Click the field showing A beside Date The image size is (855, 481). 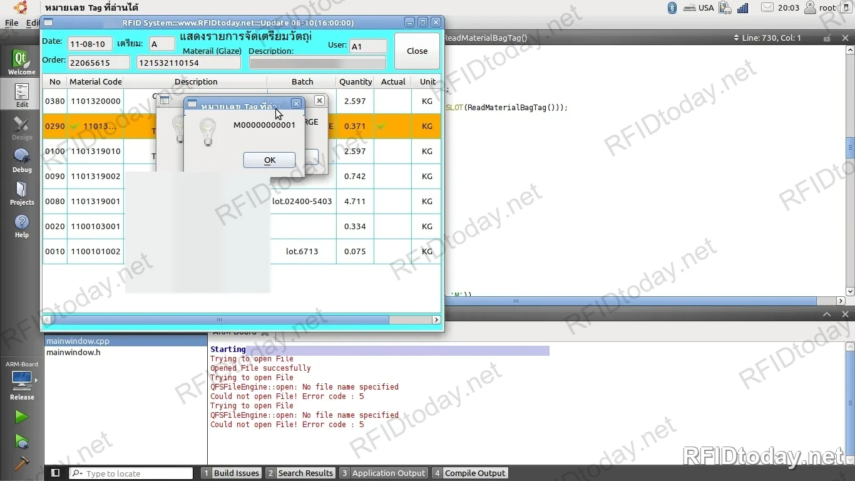162,44
